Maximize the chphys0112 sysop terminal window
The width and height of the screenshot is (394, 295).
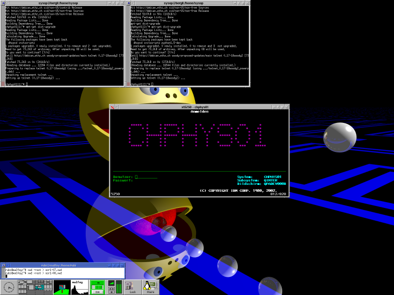click(x=243, y=3)
